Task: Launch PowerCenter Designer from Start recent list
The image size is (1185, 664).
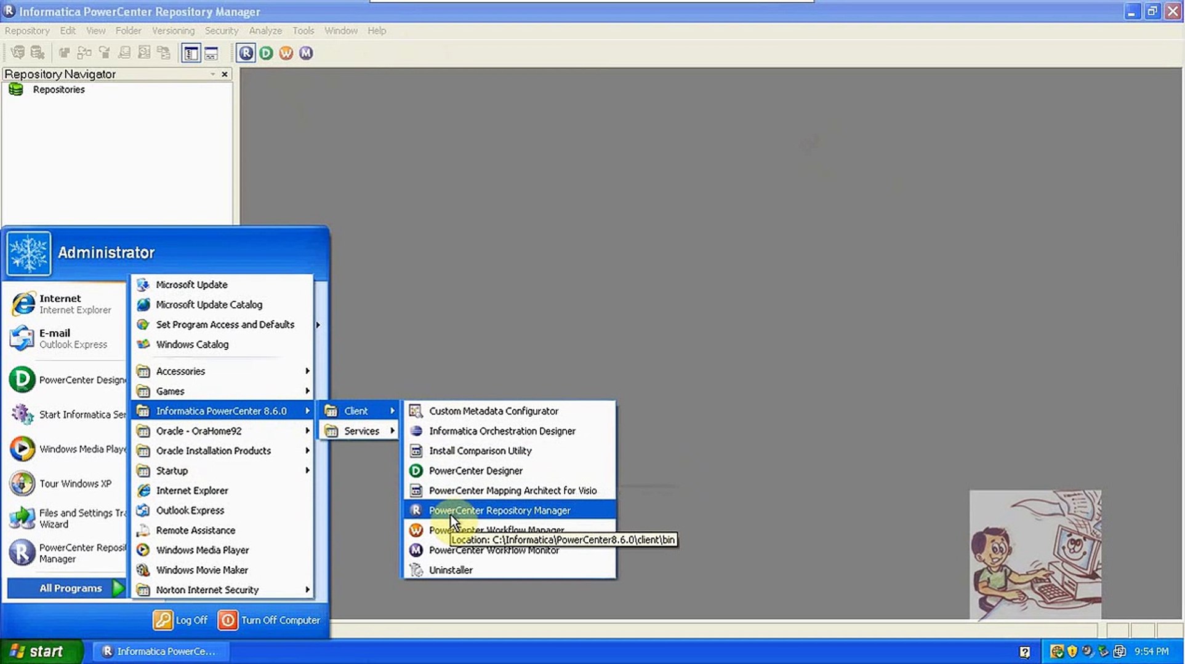Action: coord(66,380)
